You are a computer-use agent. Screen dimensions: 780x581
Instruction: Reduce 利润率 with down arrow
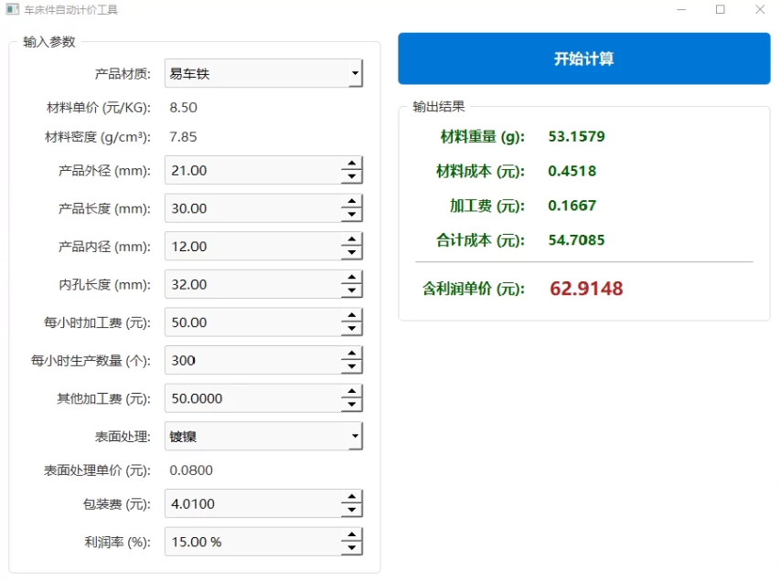[351, 549]
